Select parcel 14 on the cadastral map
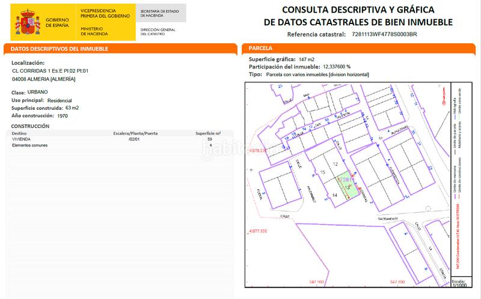The image size is (481, 299). coord(335,195)
